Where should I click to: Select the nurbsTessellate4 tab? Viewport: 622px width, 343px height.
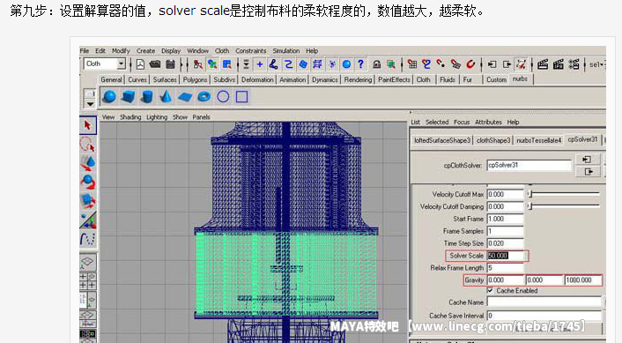tap(538, 140)
